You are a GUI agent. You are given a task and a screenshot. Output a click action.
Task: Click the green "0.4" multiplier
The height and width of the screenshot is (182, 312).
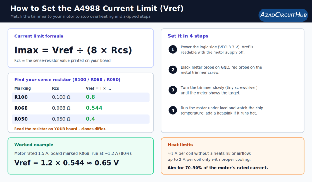pyautogui.click(x=90, y=119)
